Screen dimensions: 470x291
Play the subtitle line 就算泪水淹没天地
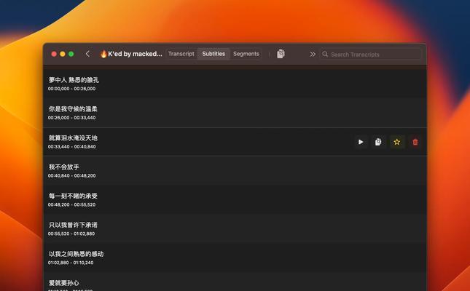(x=361, y=142)
